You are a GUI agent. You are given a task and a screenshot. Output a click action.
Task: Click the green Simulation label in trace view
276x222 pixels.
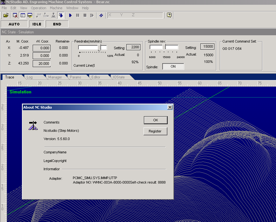(20, 92)
